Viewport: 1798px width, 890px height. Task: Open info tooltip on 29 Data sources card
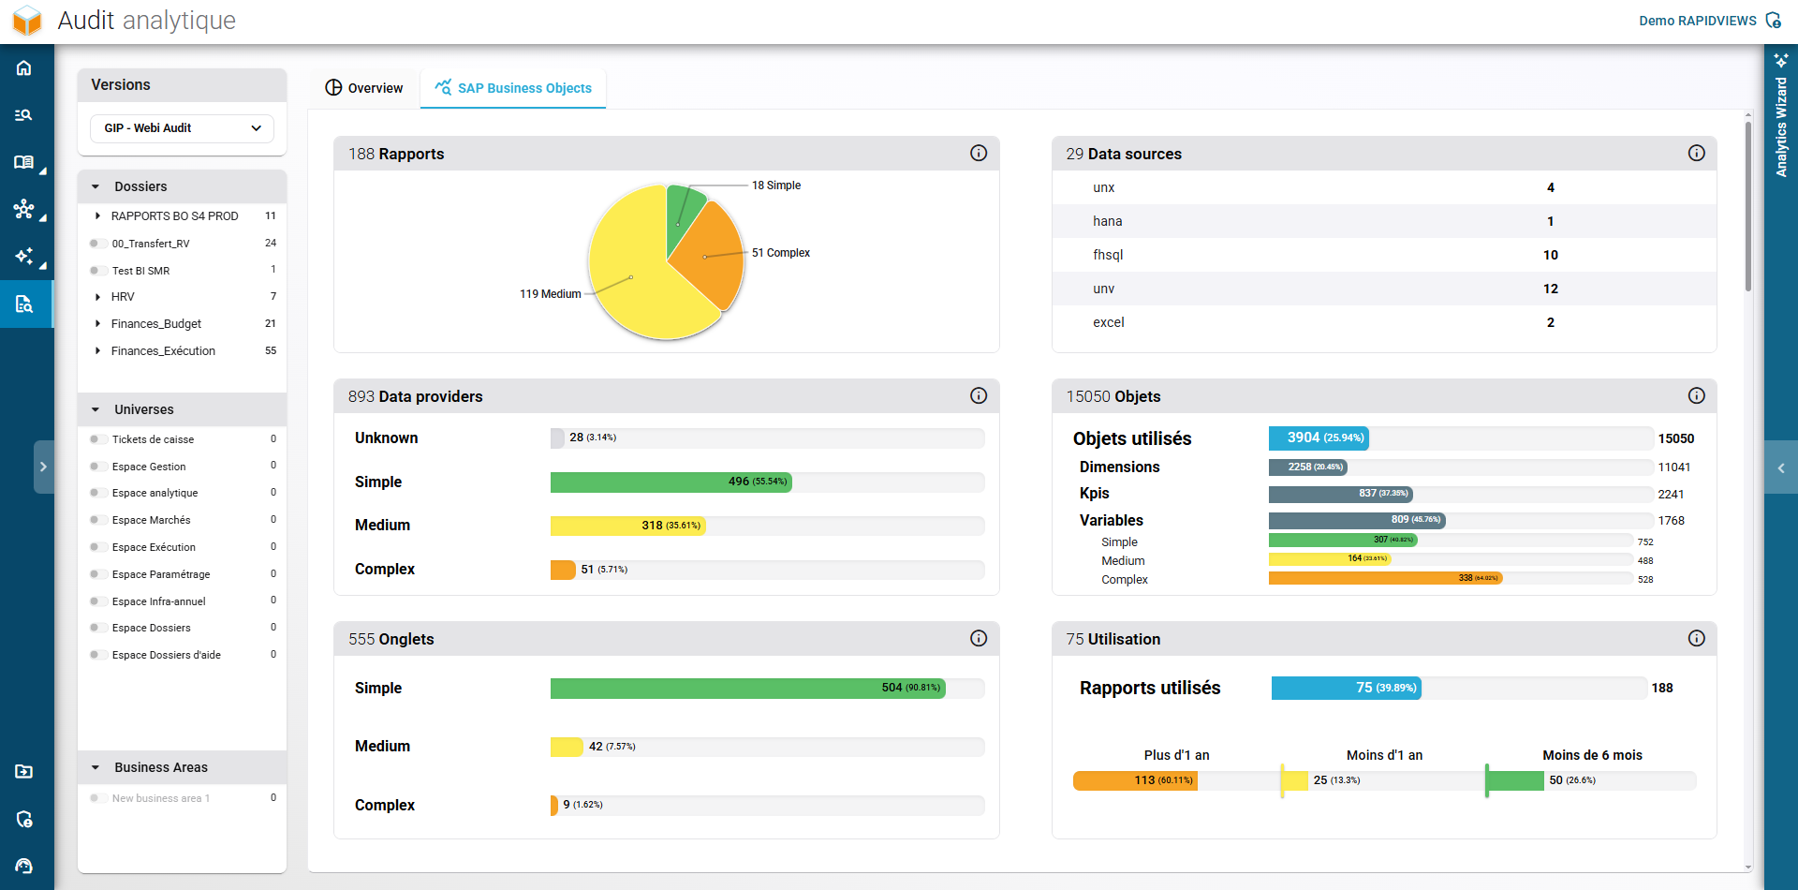[1698, 153]
